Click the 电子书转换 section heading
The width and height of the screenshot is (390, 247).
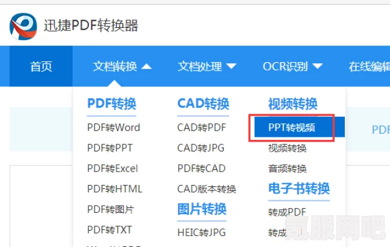pos(299,189)
